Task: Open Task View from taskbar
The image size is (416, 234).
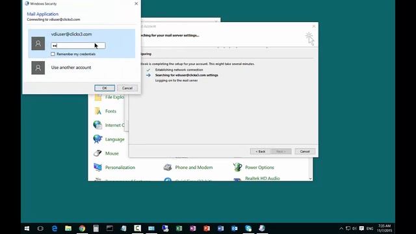Action: 40,228
